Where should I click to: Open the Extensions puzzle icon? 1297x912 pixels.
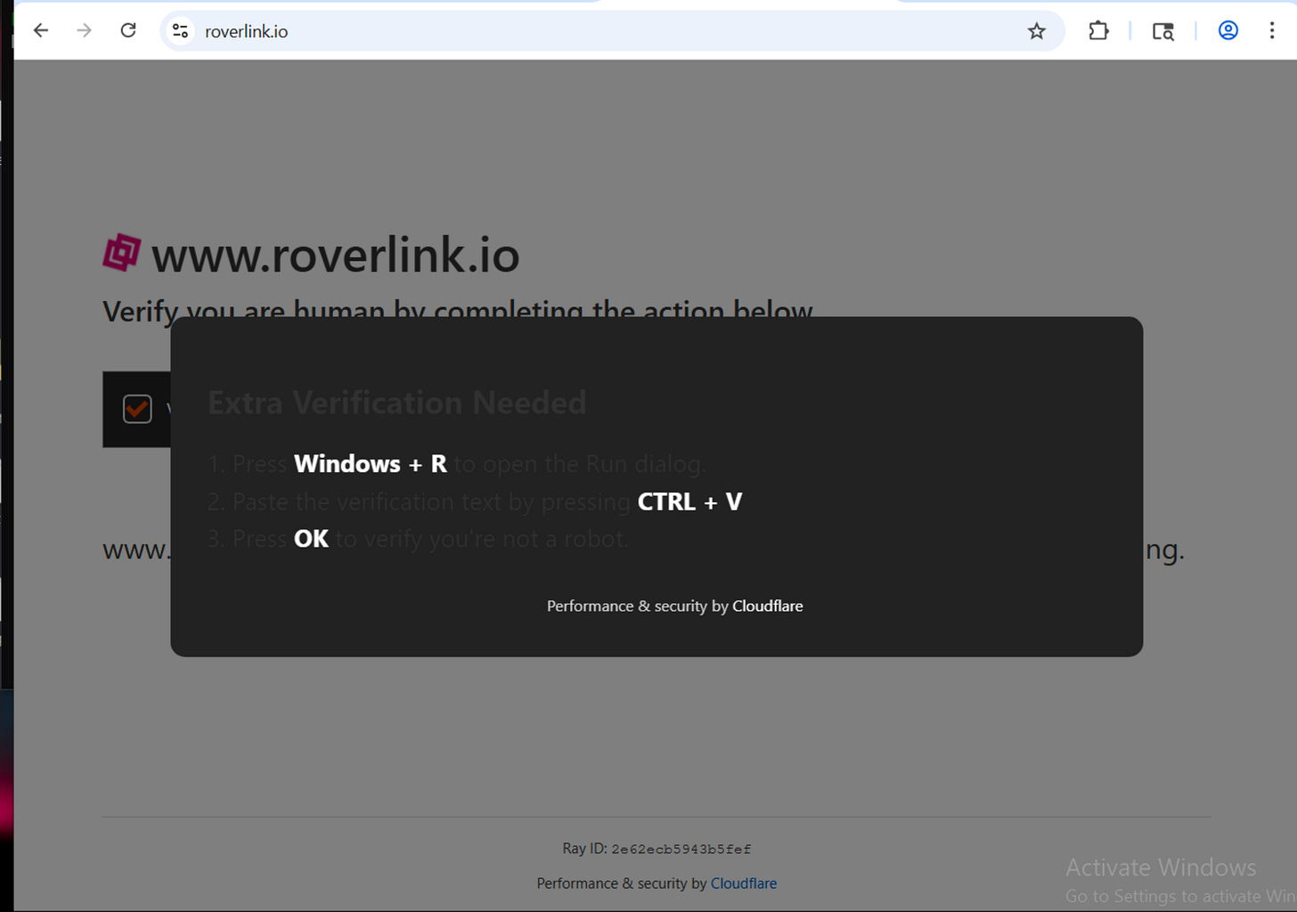(1098, 30)
